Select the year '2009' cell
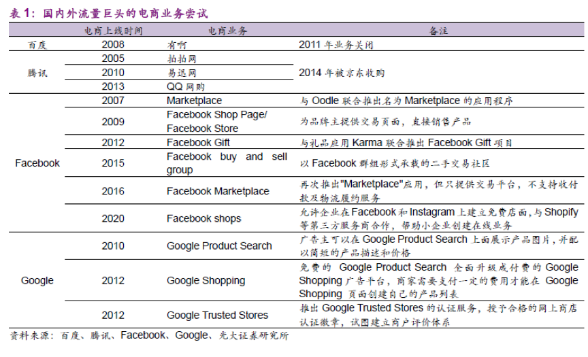 [113, 122]
